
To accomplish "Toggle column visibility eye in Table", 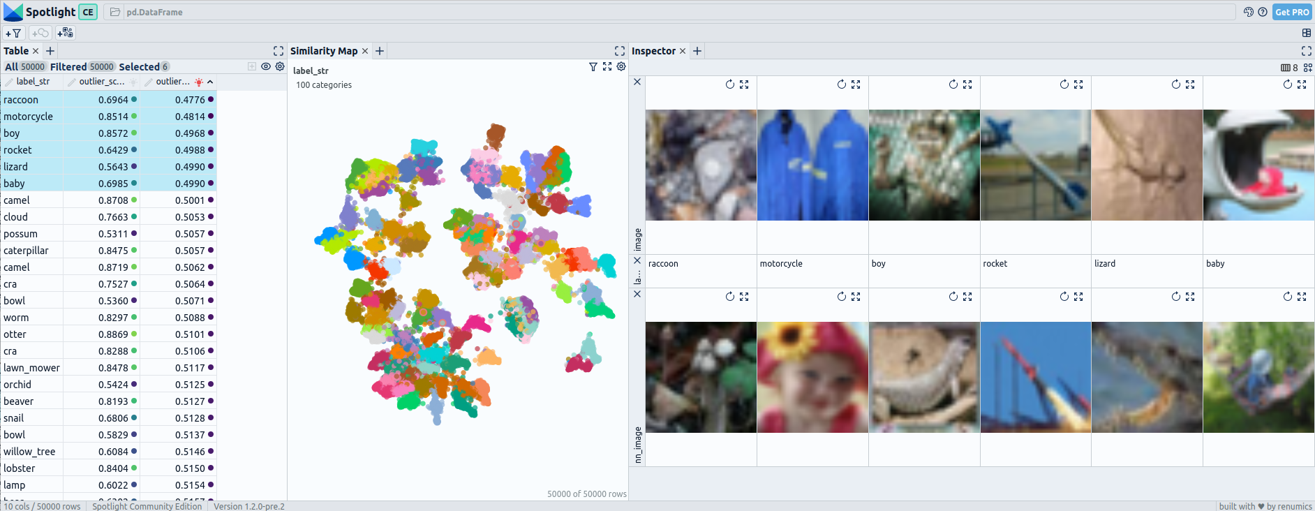I will coord(266,66).
